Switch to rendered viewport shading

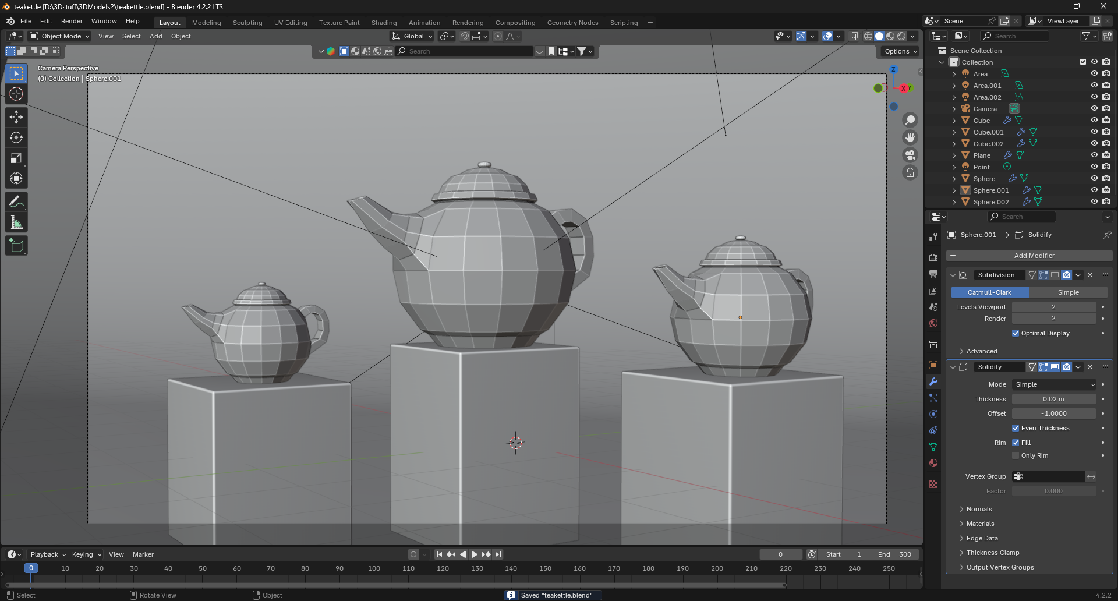pyautogui.click(x=901, y=36)
